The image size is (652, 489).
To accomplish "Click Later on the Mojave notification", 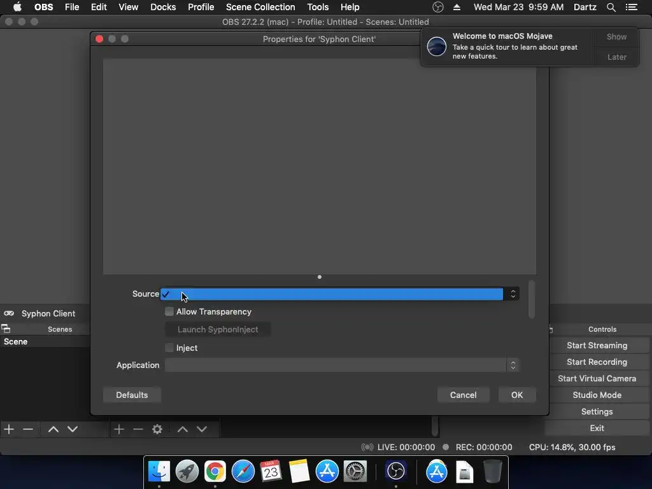I will point(616,57).
